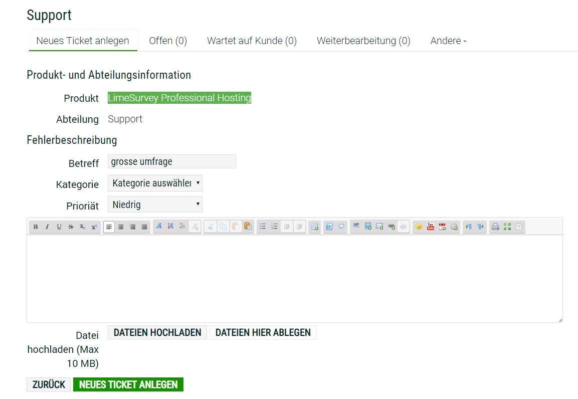
Task: Insert a YouTube video
Action: [x=431, y=227]
